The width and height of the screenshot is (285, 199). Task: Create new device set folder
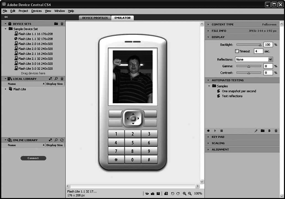(56, 24)
